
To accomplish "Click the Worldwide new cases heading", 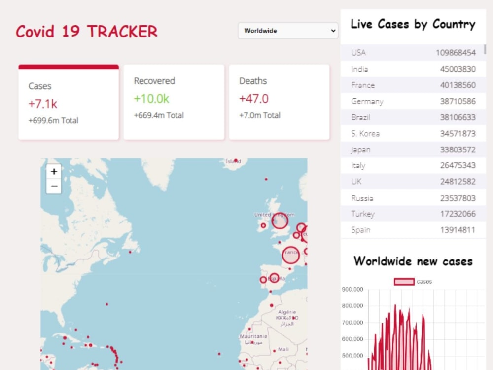I will [413, 261].
